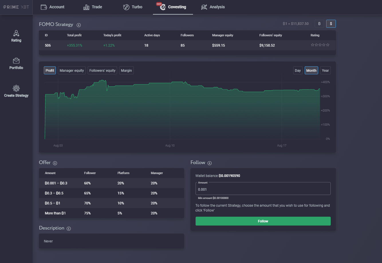Click the green Follow button
Viewport: 382px width, 263px height.
point(263,221)
